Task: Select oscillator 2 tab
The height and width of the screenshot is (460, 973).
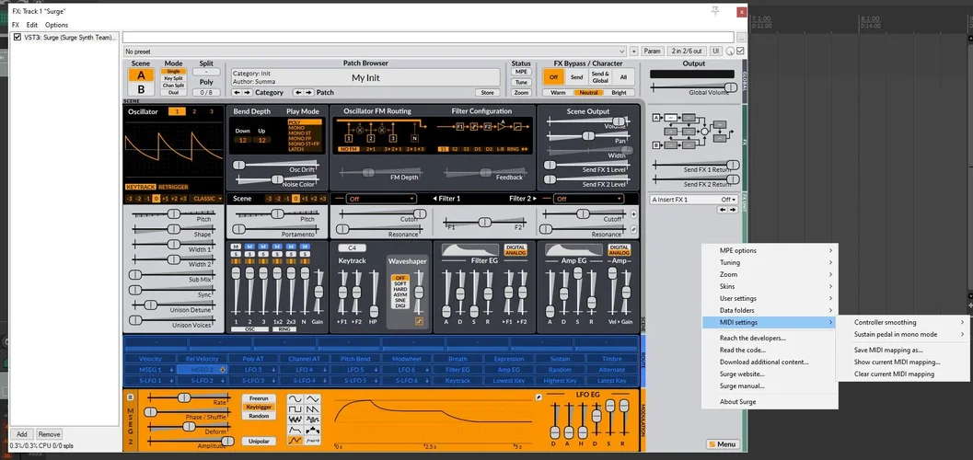Action: [195, 111]
